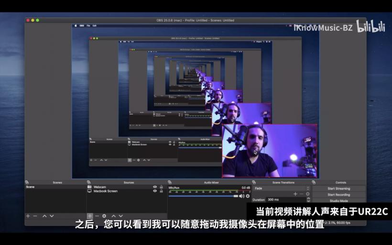This screenshot has width=392, height=245.
Task: Click Start Recording
Action: tap(339, 195)
